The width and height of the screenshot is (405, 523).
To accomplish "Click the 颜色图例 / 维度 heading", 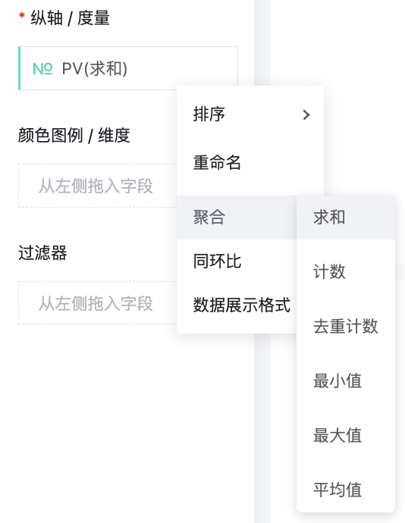I will pos(74,136).
